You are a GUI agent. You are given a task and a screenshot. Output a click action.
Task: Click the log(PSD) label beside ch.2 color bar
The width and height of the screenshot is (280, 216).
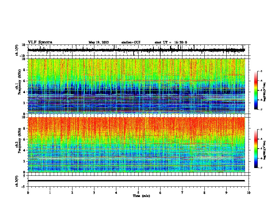click(264, 150)
